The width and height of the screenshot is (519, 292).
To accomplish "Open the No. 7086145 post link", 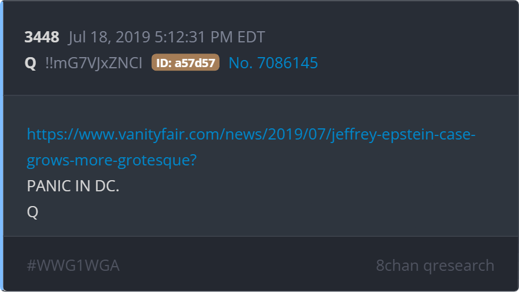I will click(x=273, y=63).
